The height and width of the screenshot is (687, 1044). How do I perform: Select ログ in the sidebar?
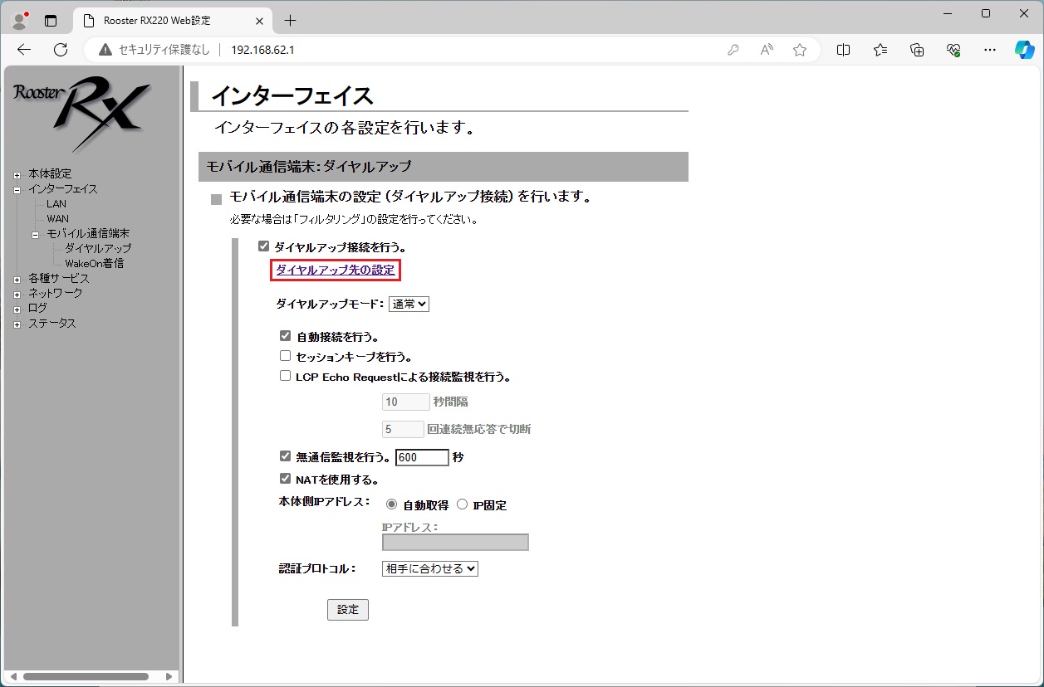pos(38,308)
